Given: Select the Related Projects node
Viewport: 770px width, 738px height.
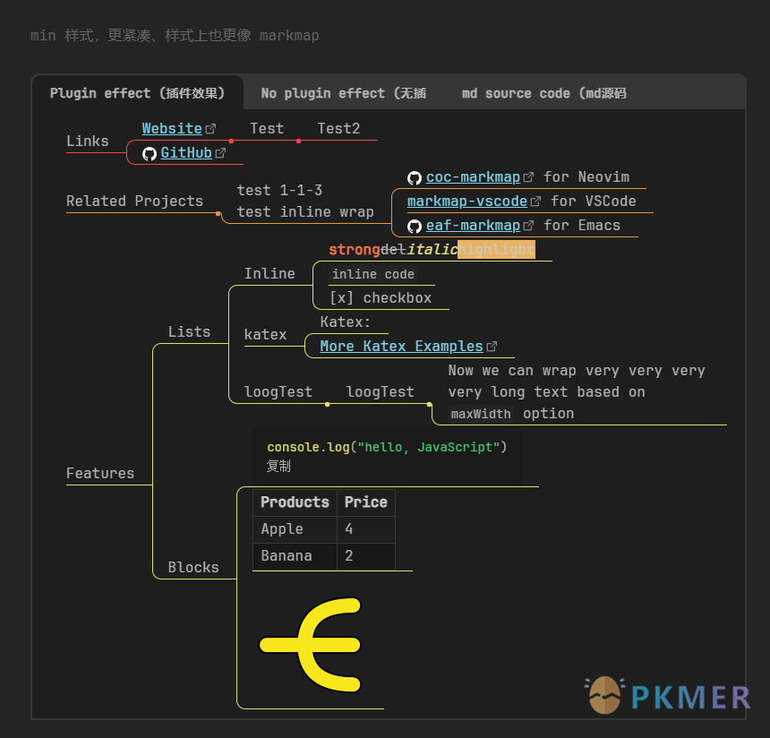Looking at the screenshot, I should [x=134, y=201].
